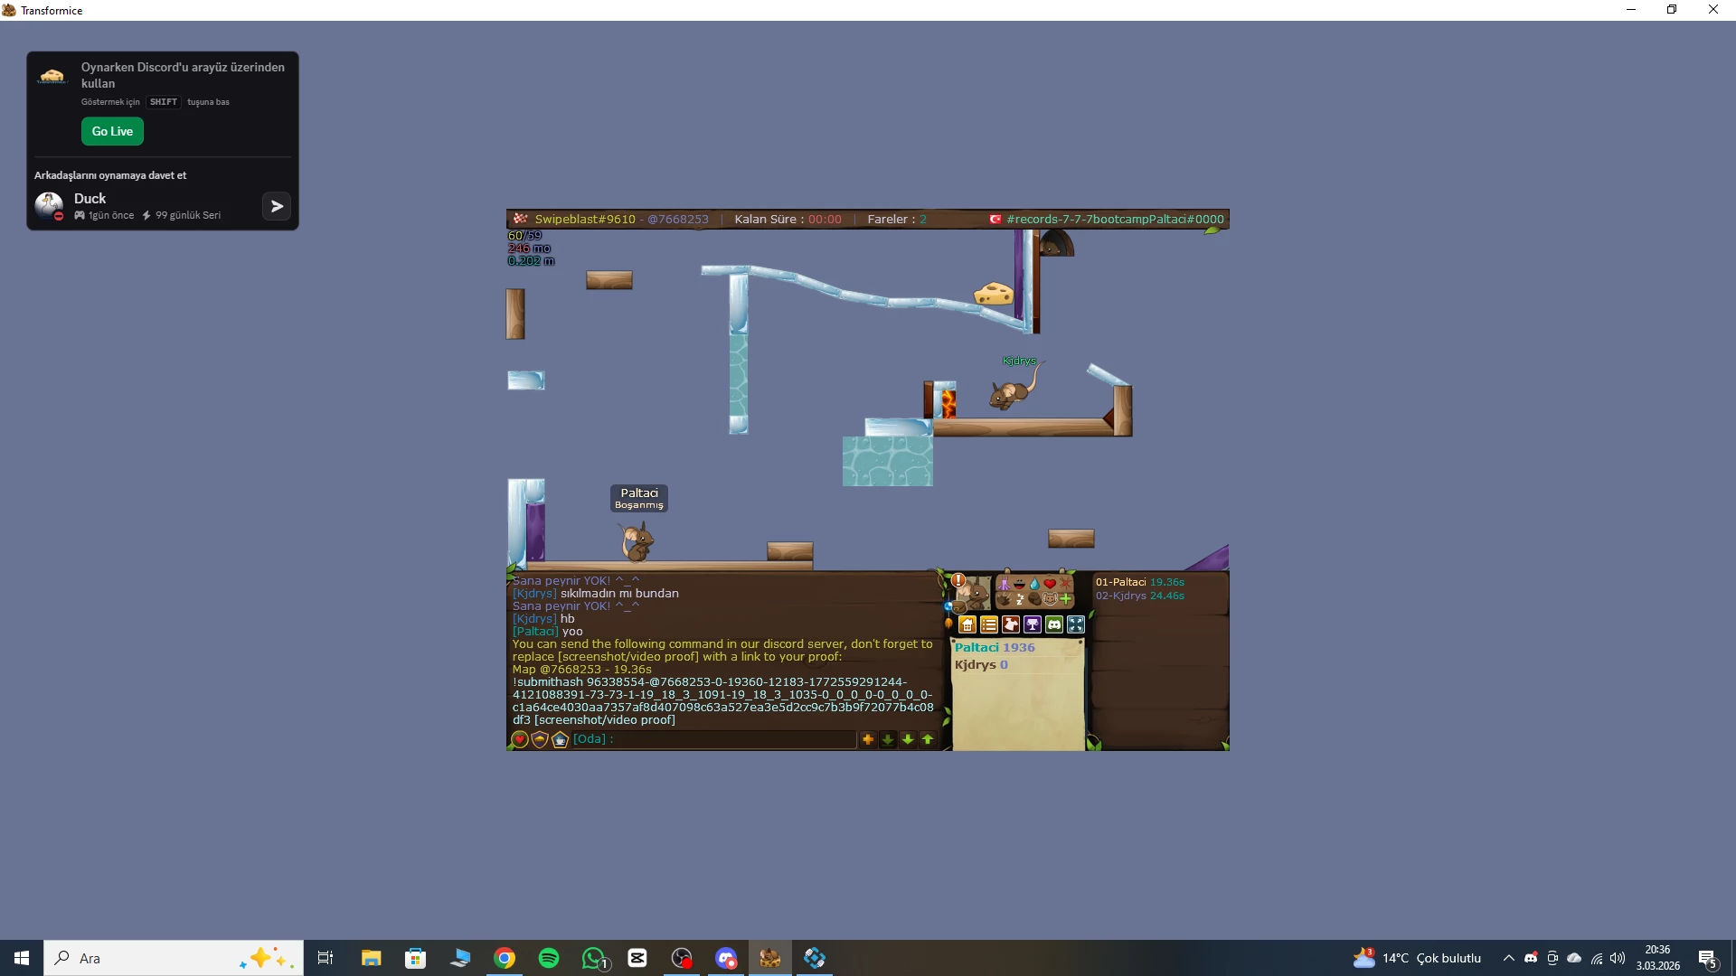Click the Go Live button
This screenshot has height=976, width=1736.
pyautogui.click(x=112, y=132)
